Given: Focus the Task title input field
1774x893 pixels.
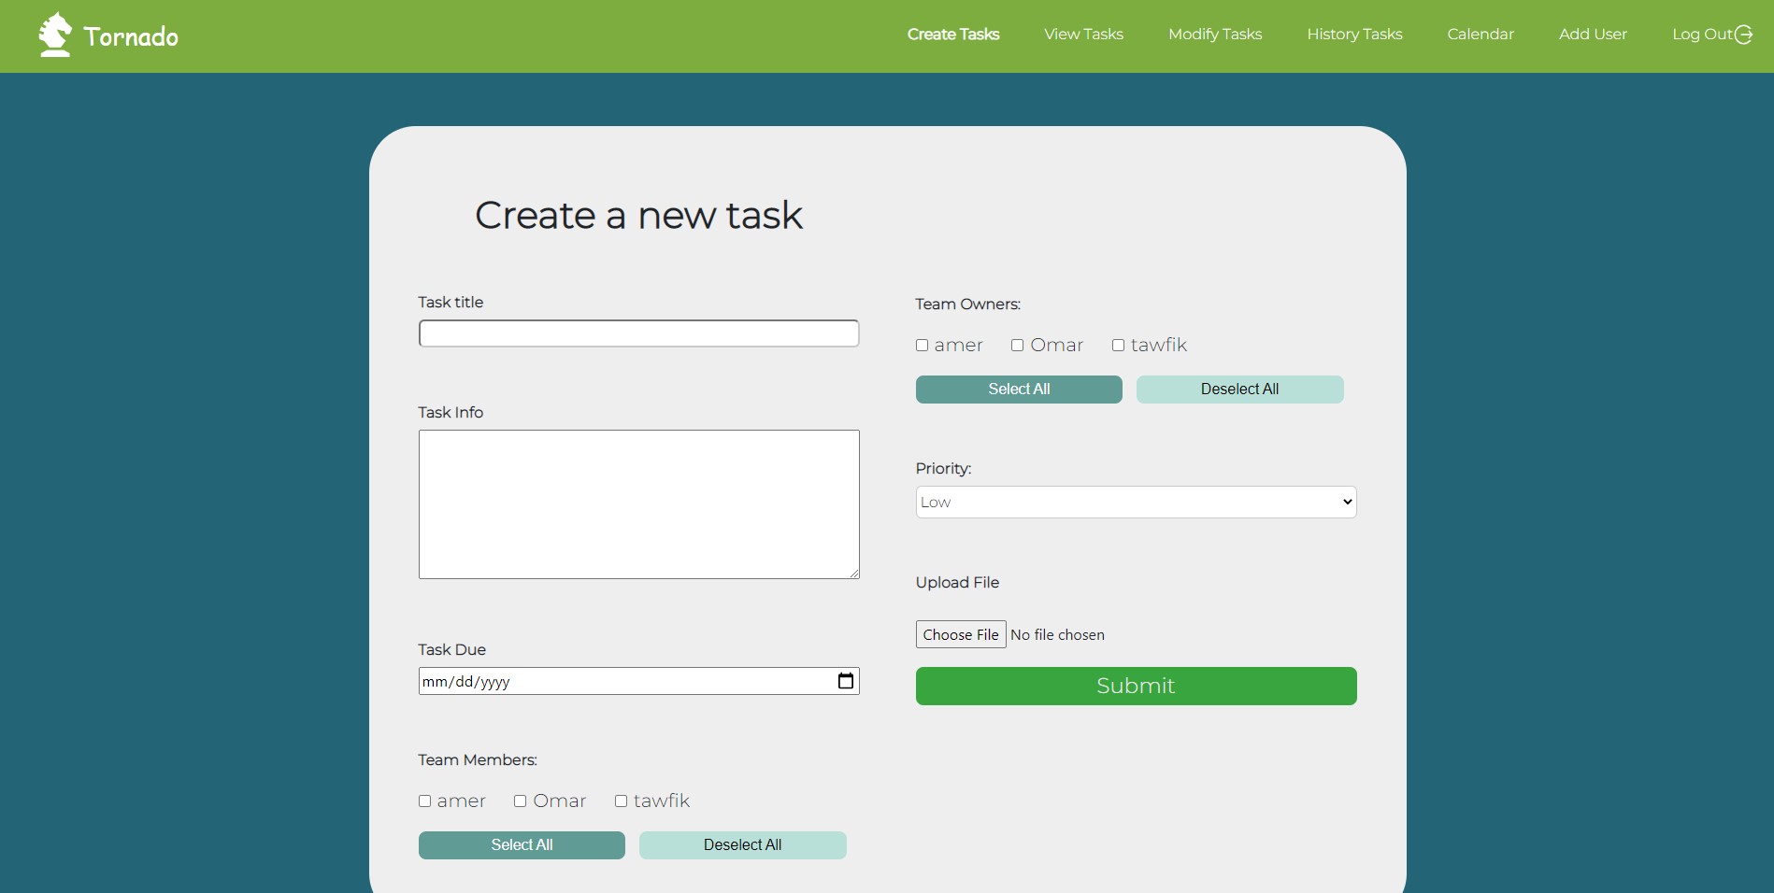Looking at the screenshot, I should point(638,333).
